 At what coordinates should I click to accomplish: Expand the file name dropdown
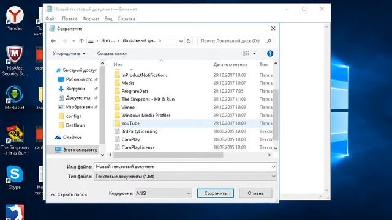[274, 167]
